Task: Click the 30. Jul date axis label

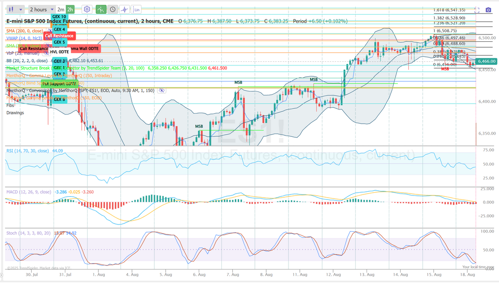Action: click(x=32, y=274)
